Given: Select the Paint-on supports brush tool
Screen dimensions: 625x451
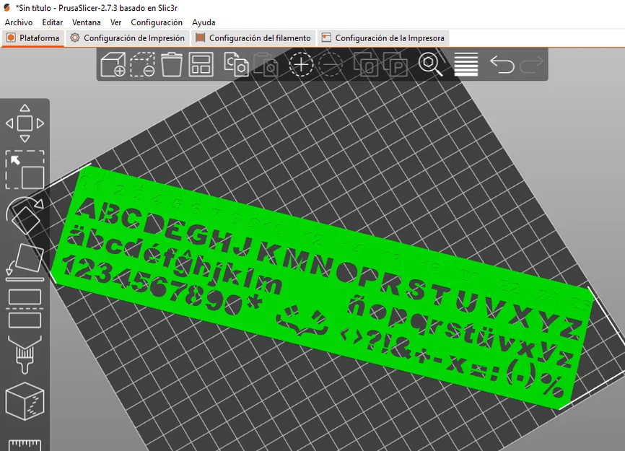Looking at the screenshot, I should pyautogui.click(x=25, y=354).
